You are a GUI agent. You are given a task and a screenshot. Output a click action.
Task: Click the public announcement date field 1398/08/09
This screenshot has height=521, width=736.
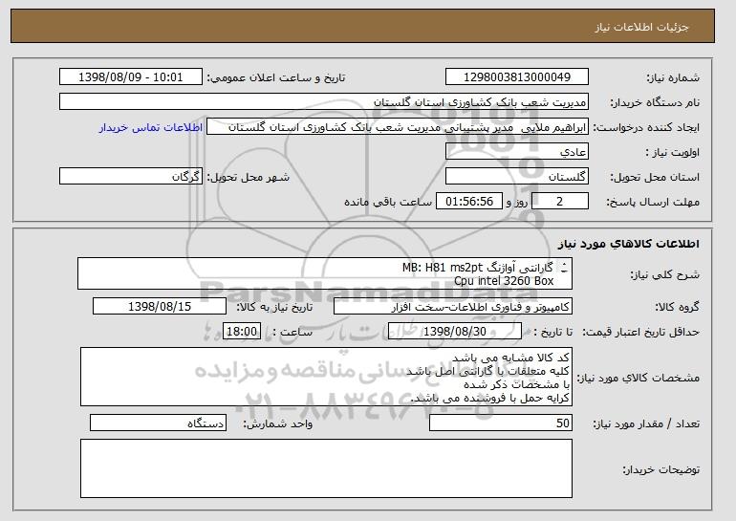(x=131, y=77)
